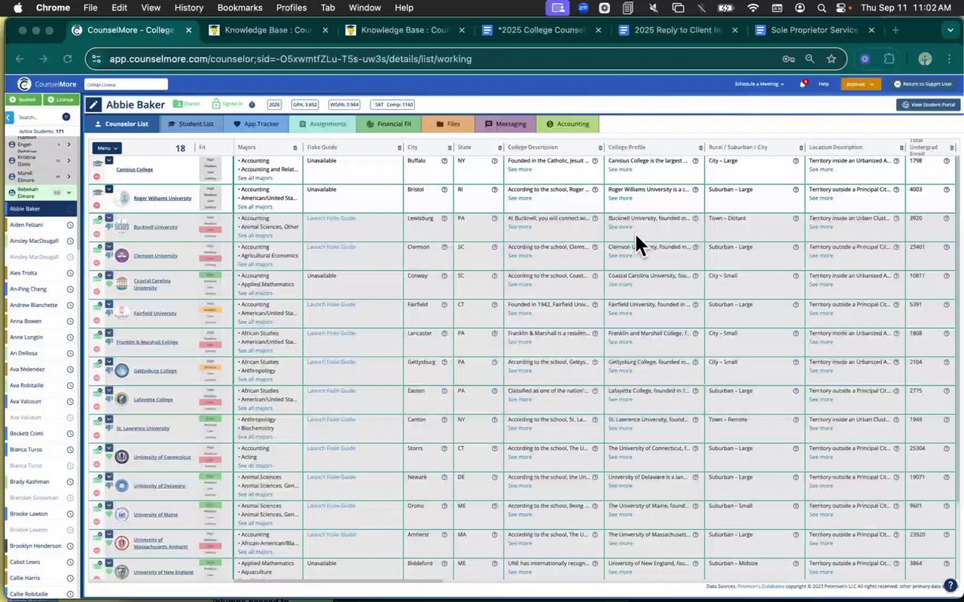
Task: Click Return to Support User button
Action: (923, 84)
